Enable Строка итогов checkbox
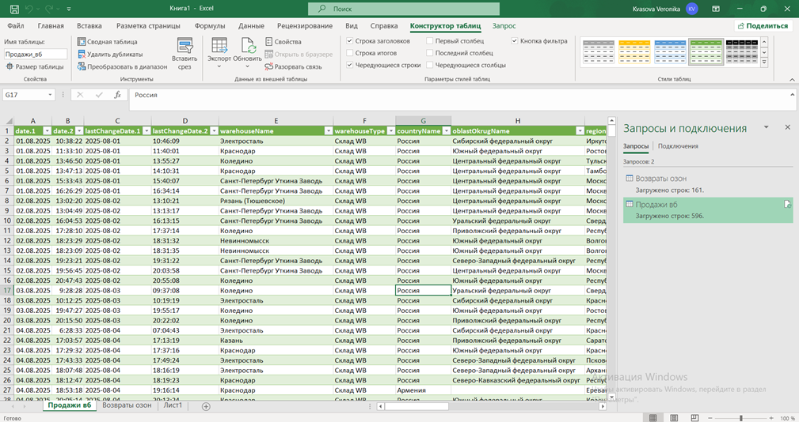The width and height of the screenshot is (799, 422). point(349,53)
